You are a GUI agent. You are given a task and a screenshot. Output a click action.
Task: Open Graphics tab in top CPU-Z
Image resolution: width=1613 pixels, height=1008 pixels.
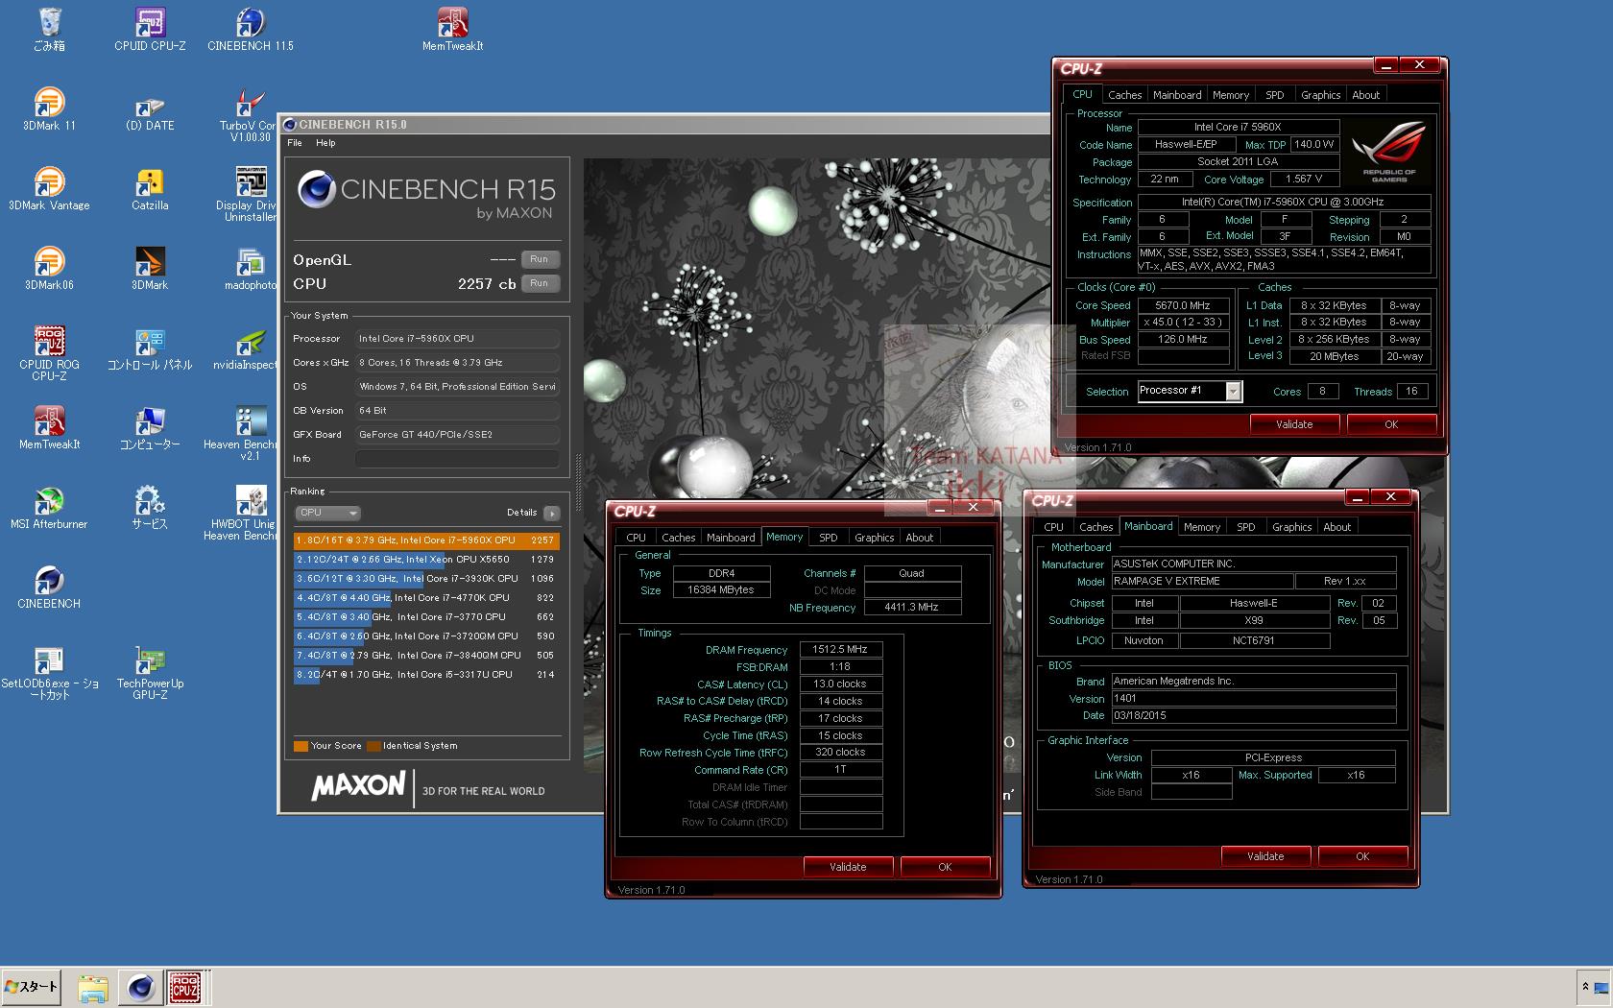[x=1320, y=95]
